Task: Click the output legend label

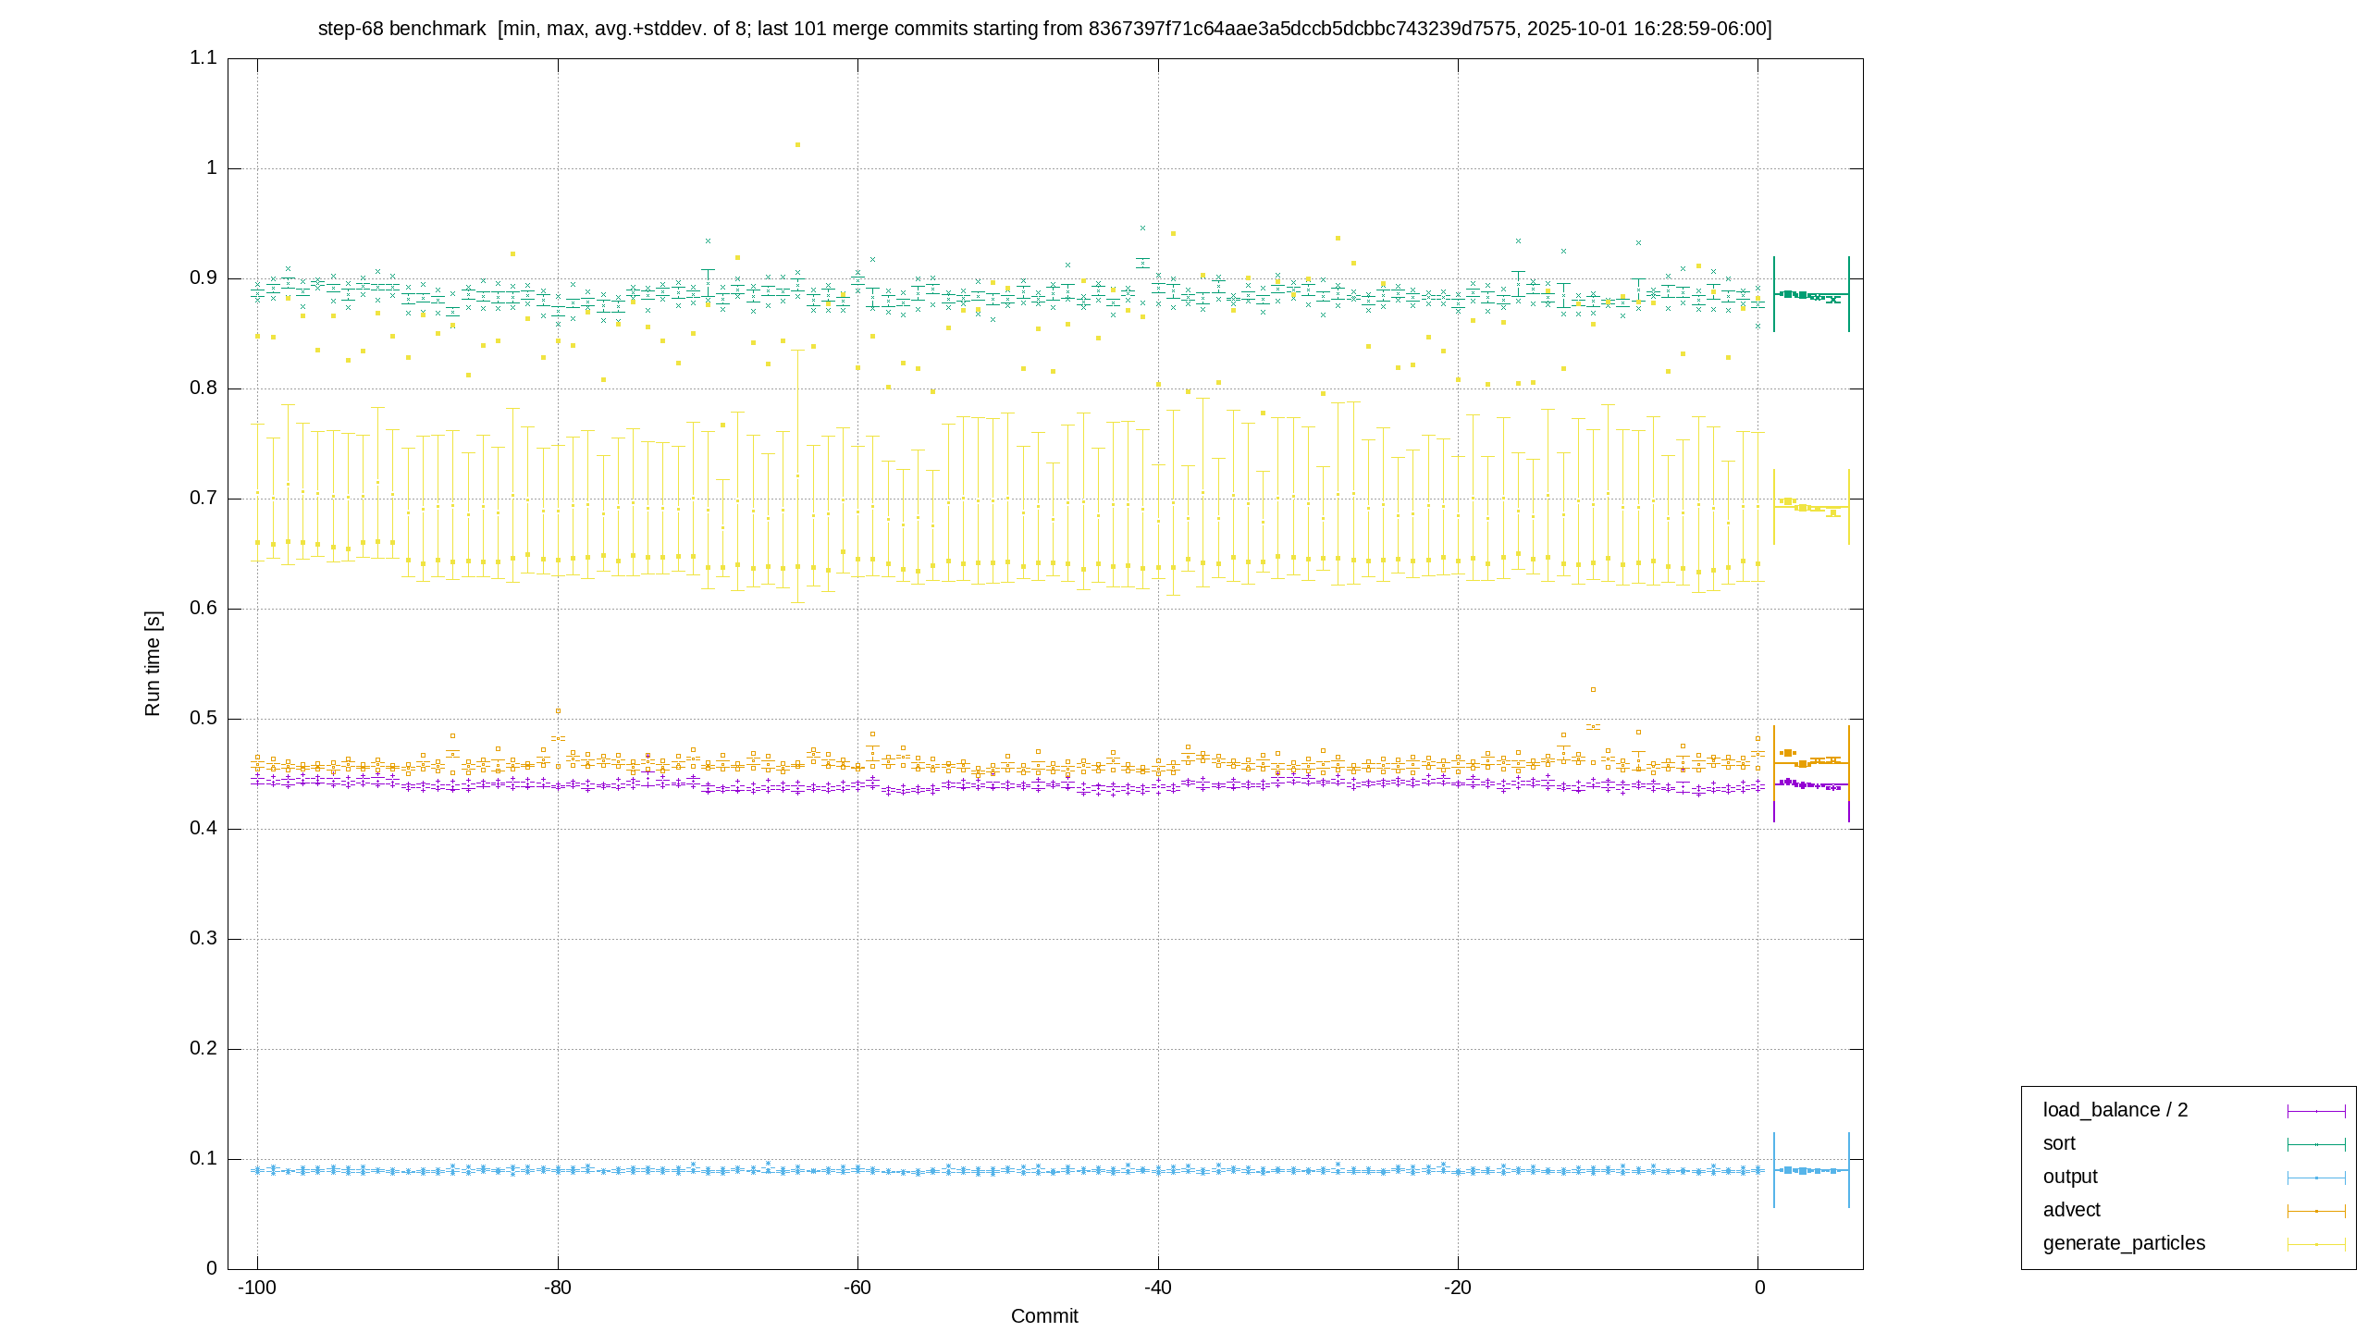Action: (x=2070, y=1177)
